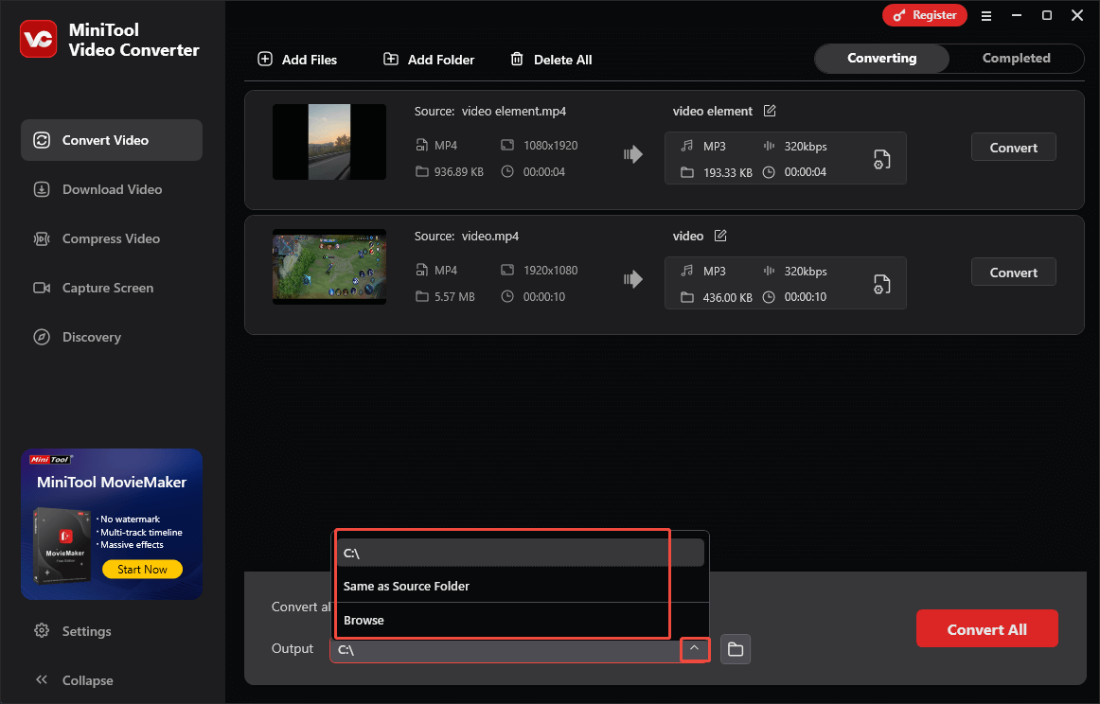The image size is (1100, 704).
Task: Open the Compress Video section
Action: click(x=112, y=238)
